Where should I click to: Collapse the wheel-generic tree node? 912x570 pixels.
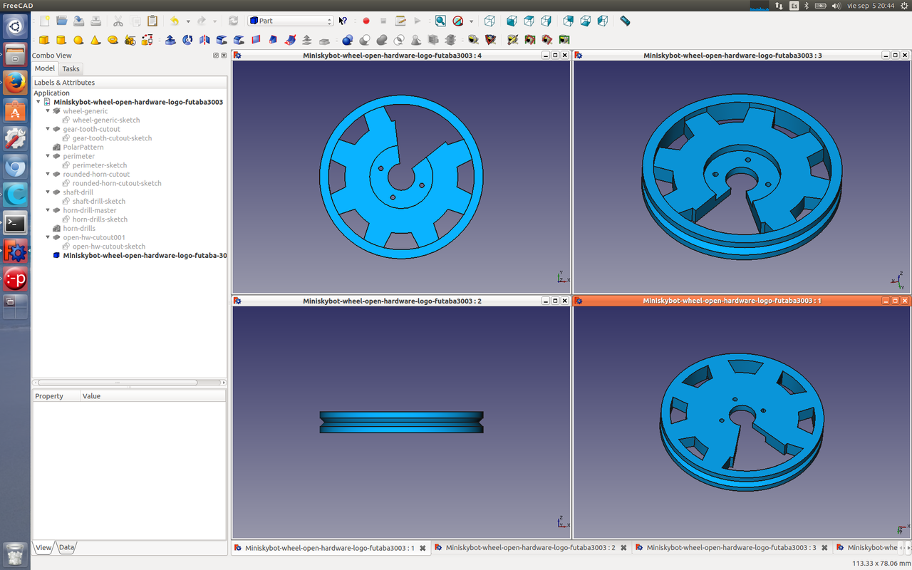tap(48, 111)
